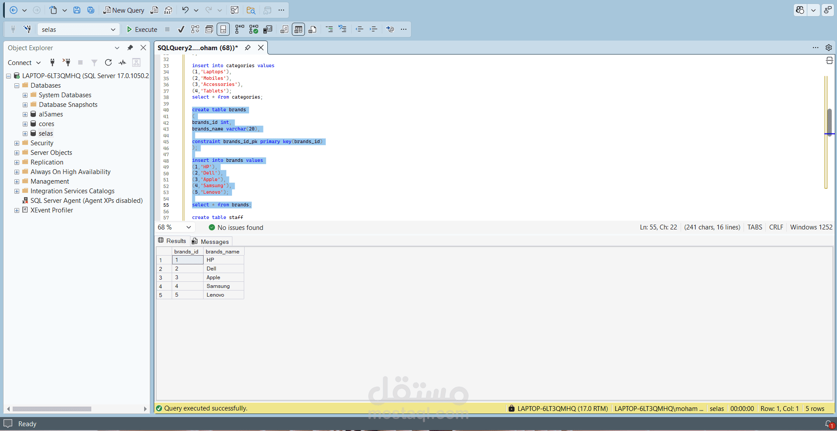Click the Windows 1252 encoding indicator
Viewport: 837px width, 431px height.
pyautogui.click(x=811, y=227)
